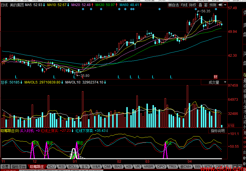246x171 pixels.
Task: Switch to the VR indicator tab
Action: (138, 167)
